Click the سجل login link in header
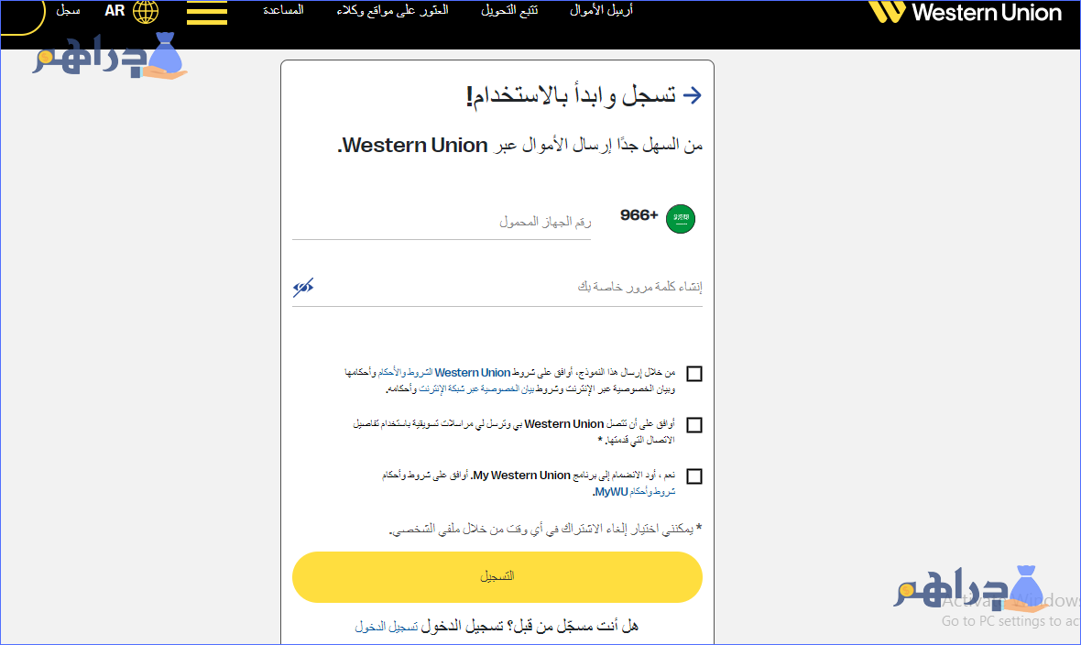1081x645 pixels. point(68,10)
